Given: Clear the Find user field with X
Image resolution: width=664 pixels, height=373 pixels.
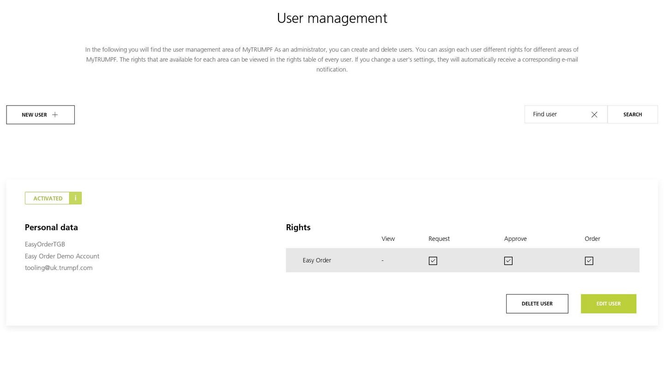Looking at the screenshot, I should pyautogui.click(x=594, y=115).
